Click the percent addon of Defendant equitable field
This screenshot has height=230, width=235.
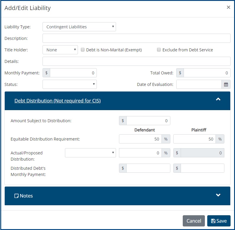click(166, 139)
